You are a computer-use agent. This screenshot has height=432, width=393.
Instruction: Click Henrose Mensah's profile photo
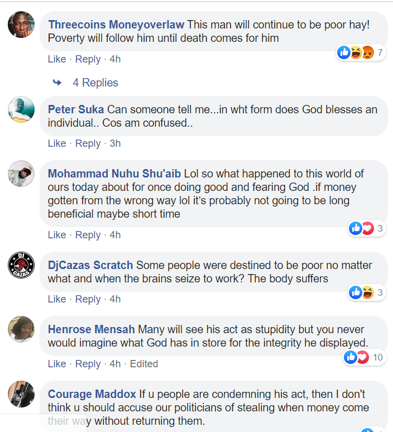click(21, 329)
